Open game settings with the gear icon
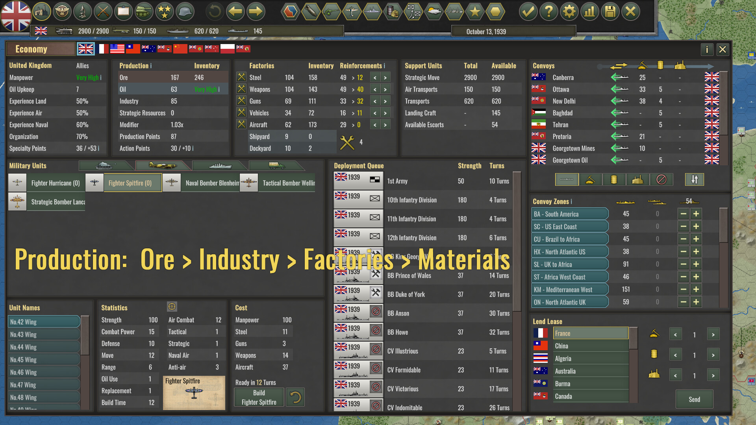The width and height of the screenshot is (756, 425). coord(569,11)
